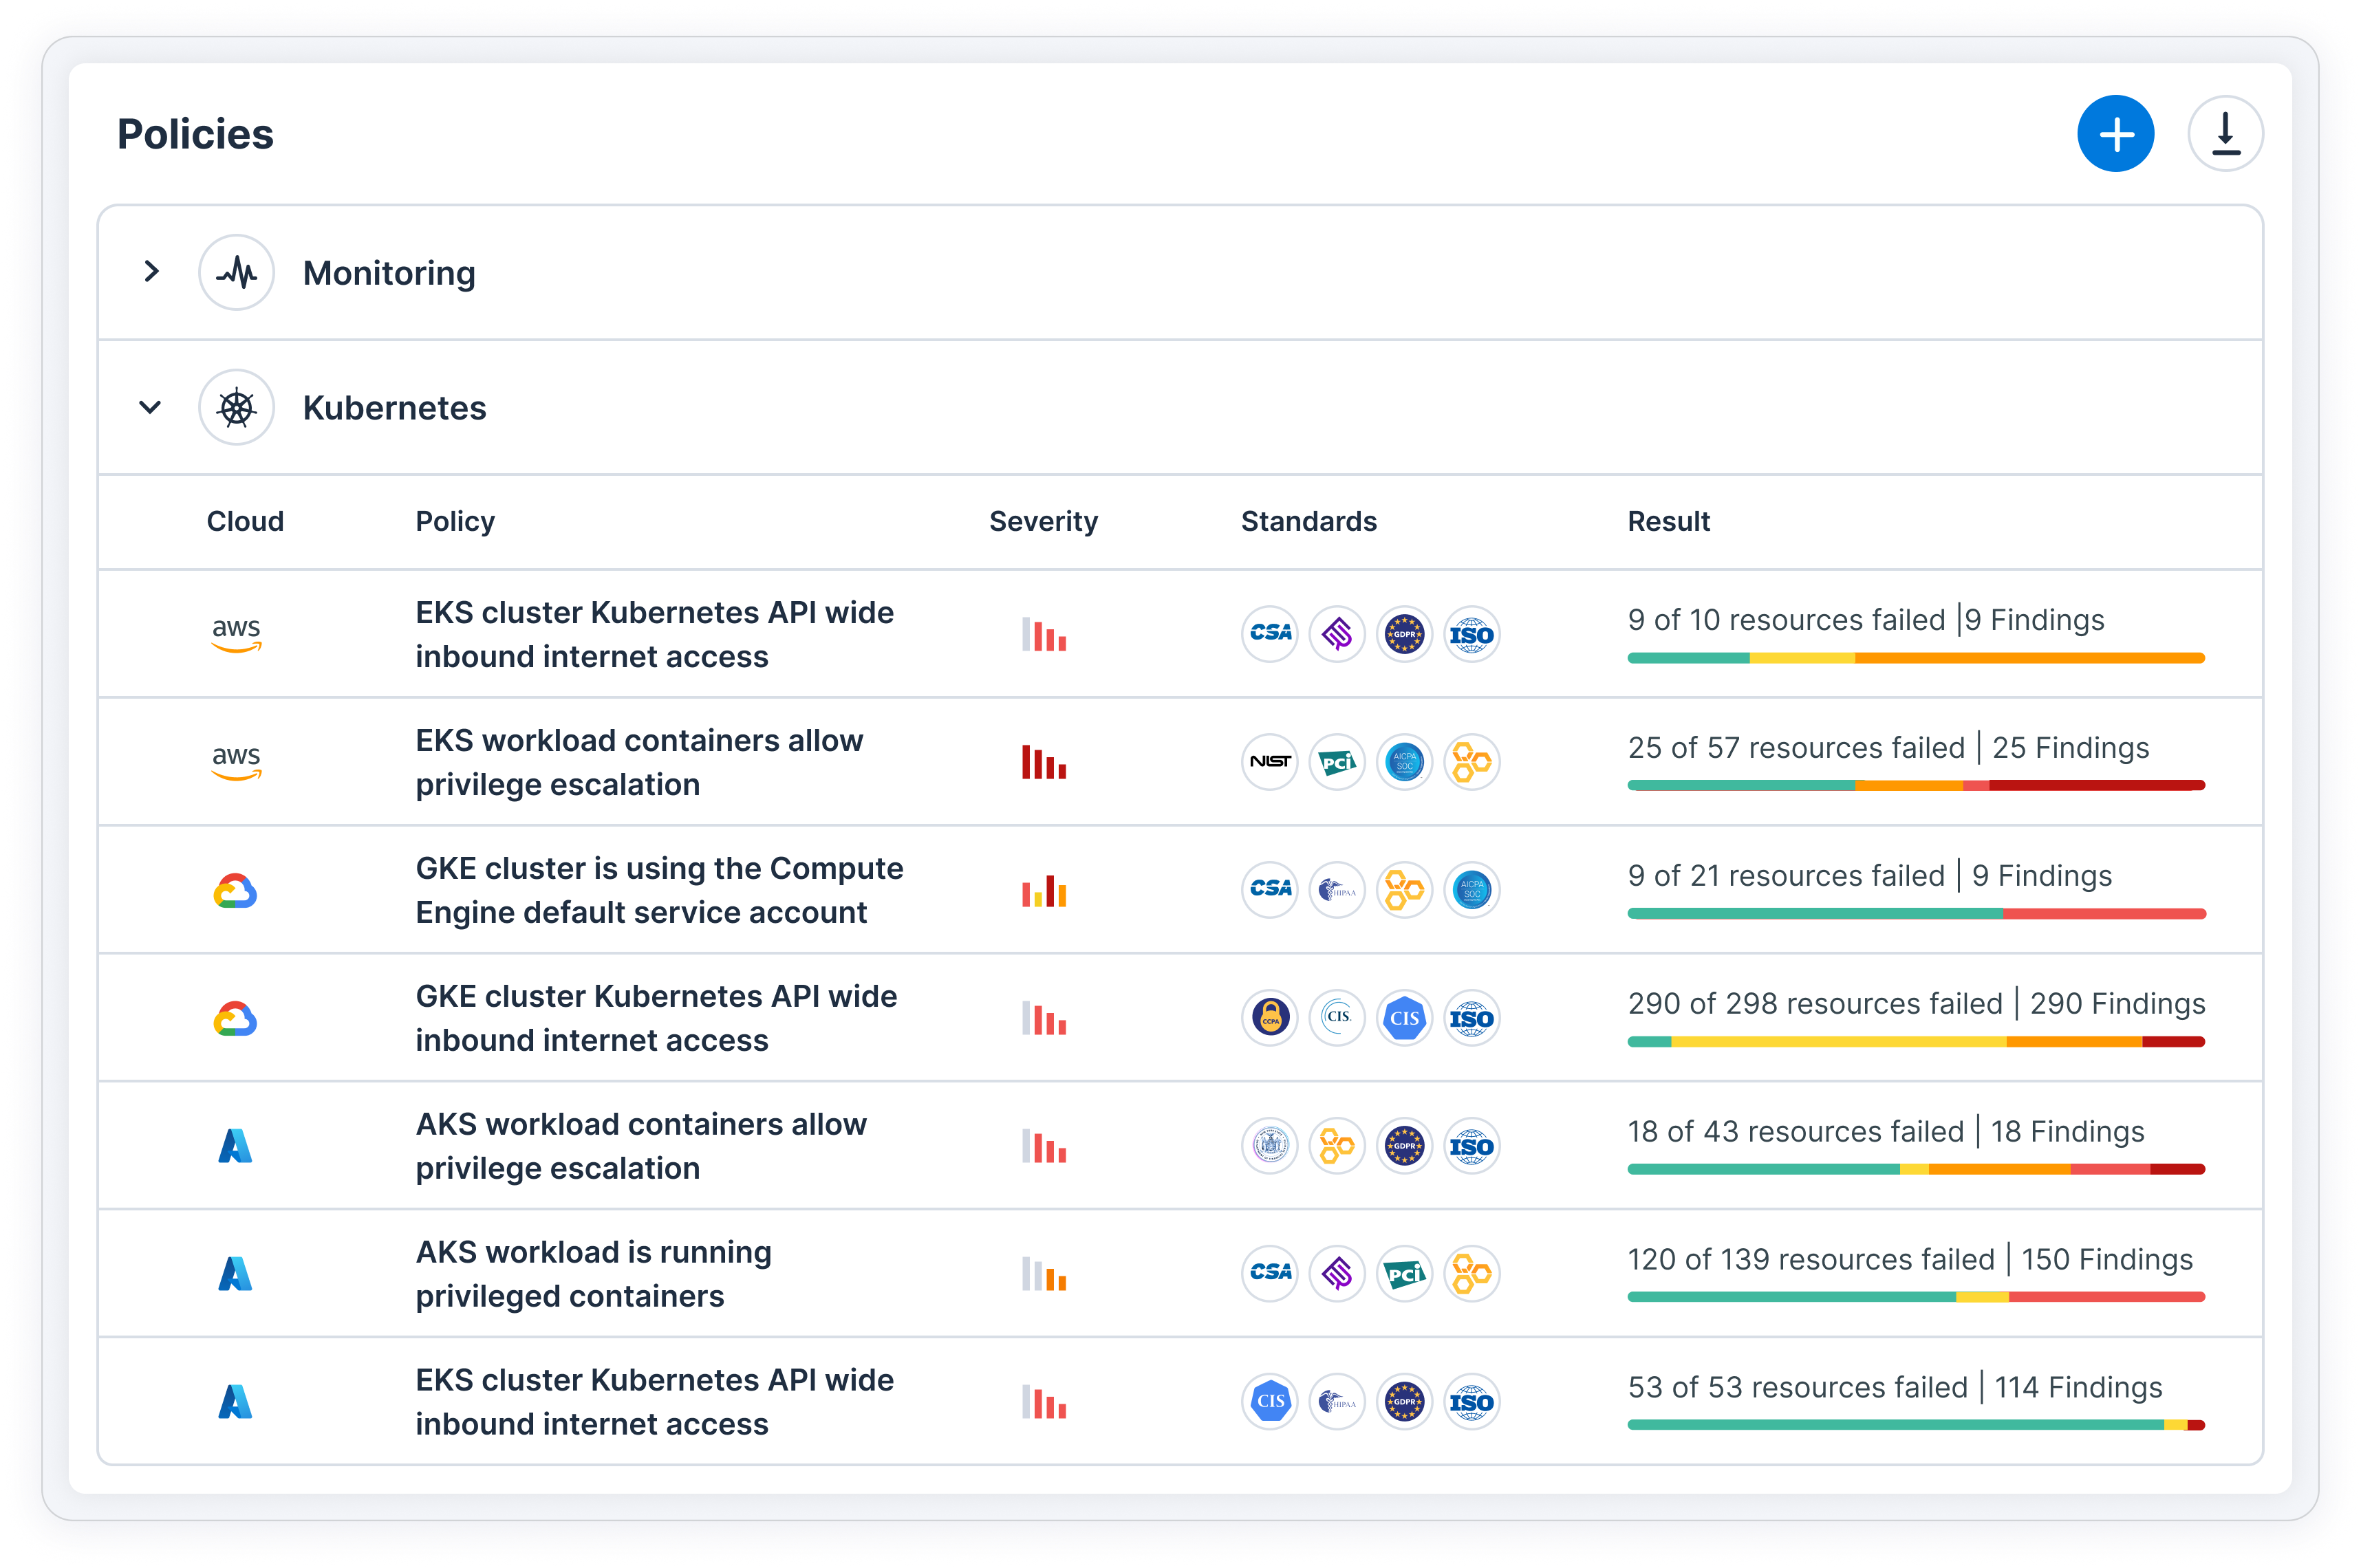Click the GDPR badge in first EKS row
The height and width of the screenshot is (1568, 2361).
click(x=1404, y=634)
